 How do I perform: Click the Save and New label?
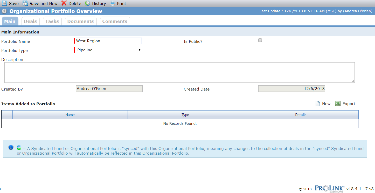44,4
